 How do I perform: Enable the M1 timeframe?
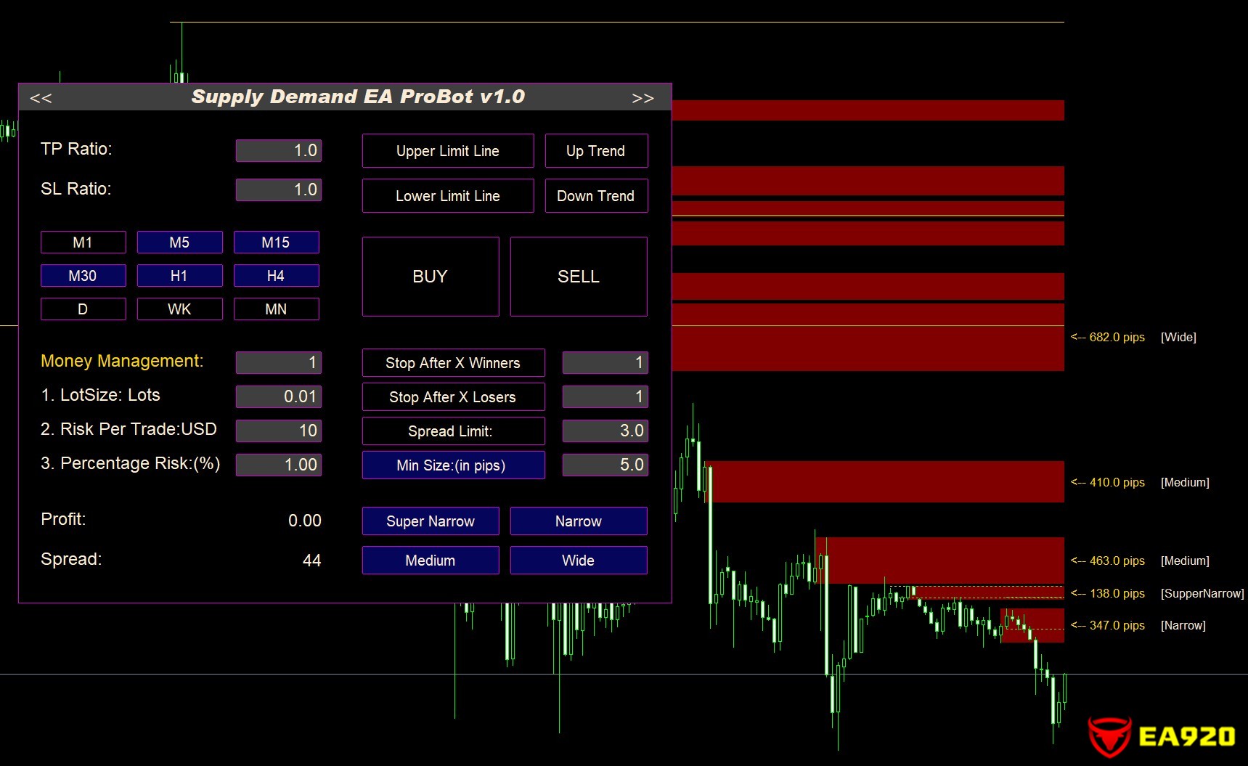pyautogui.click(x=83, y=243)
